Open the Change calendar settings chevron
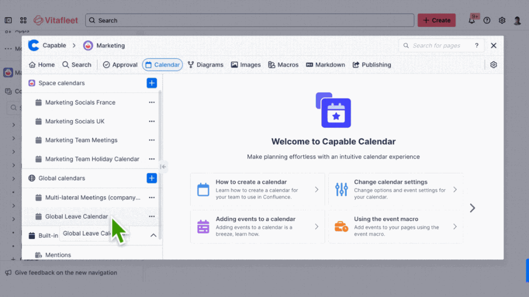The width and height of the screenshot is (529, 297). click(455, 190)
